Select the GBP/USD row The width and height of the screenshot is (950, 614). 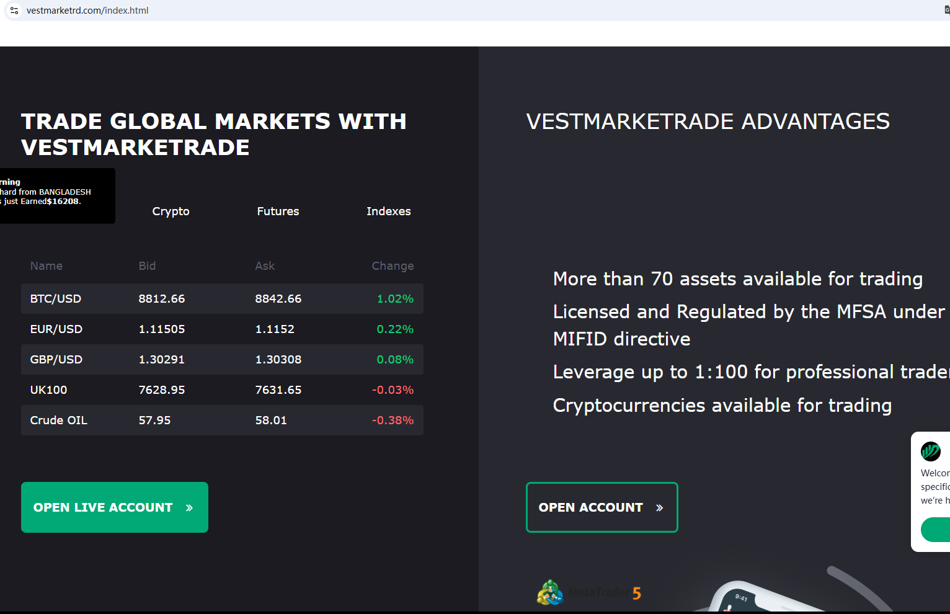(222, 360)
